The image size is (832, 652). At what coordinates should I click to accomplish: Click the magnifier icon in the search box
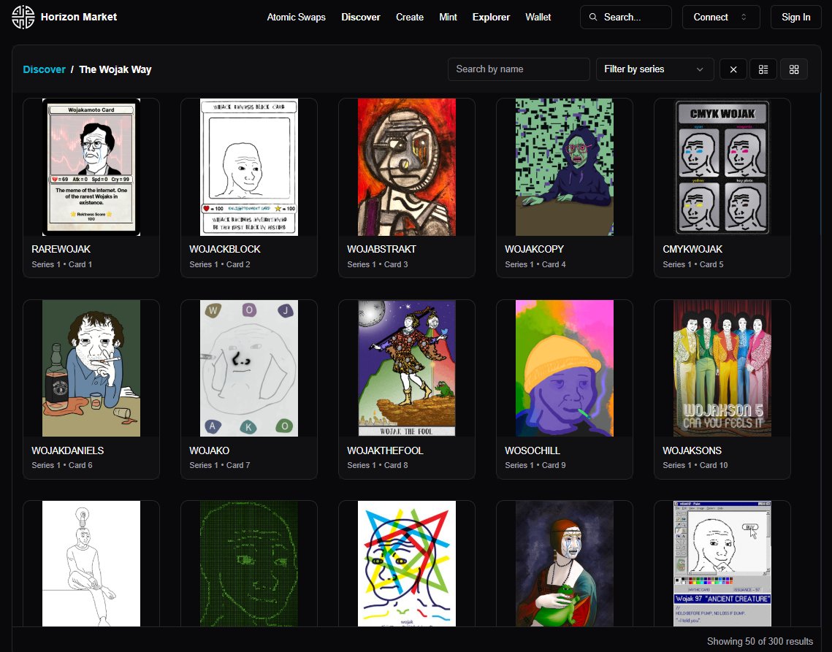pos(592,17)
